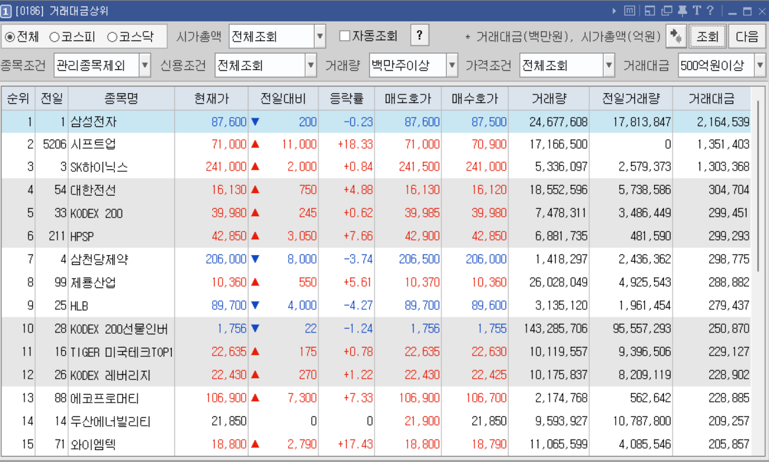Image resolution: width=769 pixels, height=462 pixels.
Task: Select the 코스닥 radio button
Action: 112,37
